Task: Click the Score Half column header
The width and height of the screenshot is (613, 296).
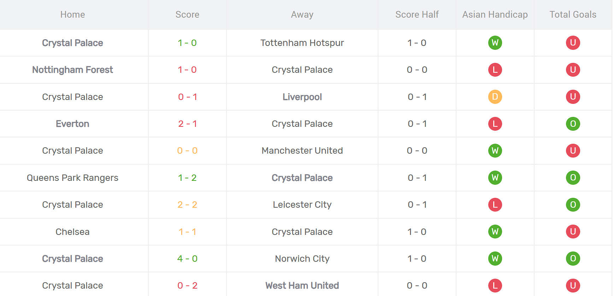Action: point(417,14)
